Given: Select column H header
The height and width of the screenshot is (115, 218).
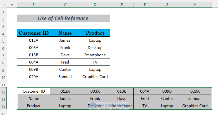Looking at the screenshot, I should click(x=195, y=5).
